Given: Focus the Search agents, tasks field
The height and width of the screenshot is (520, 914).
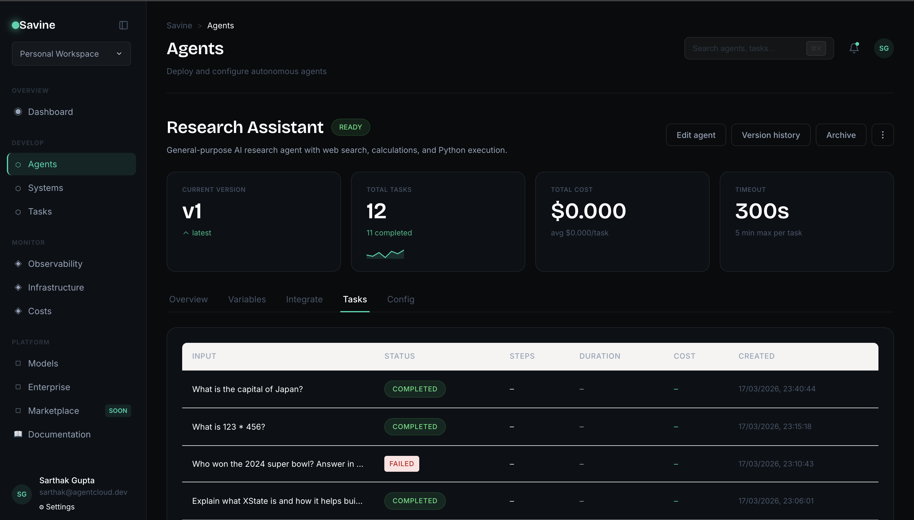Looking at the screenshot, I should click(748, 48).
